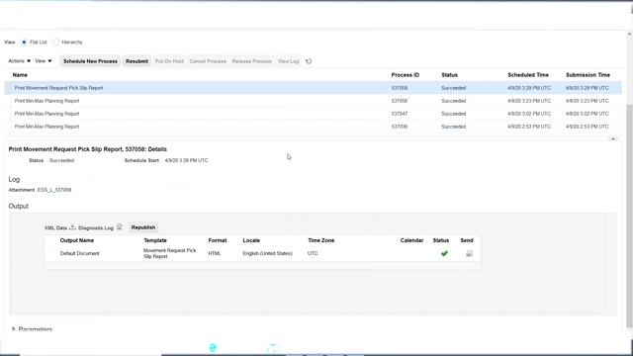Click the scroll-up arrow at top right

point(629,35)
